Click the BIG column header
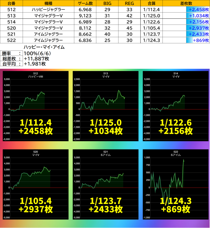 click(107, 3)
